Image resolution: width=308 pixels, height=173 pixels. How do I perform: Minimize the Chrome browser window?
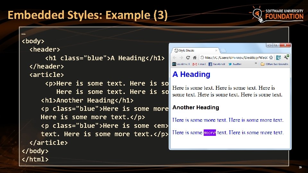[269, 45]
